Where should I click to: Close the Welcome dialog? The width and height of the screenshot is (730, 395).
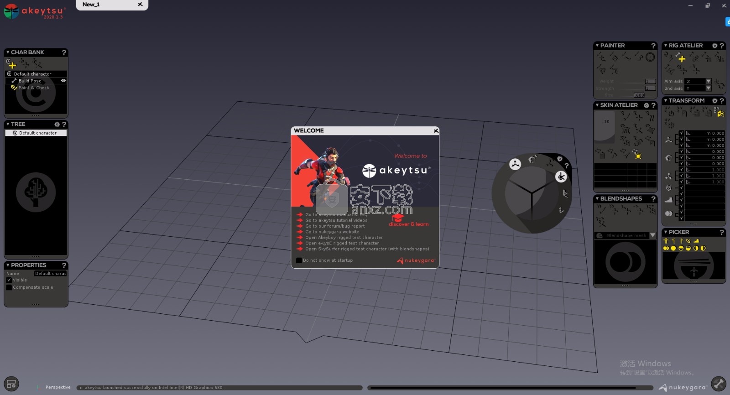[x=436, y=131]
